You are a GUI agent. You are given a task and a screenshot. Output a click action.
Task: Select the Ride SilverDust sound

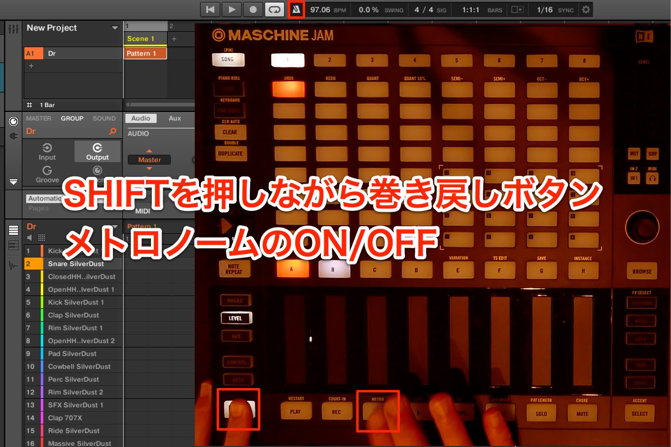pos(73,431)
